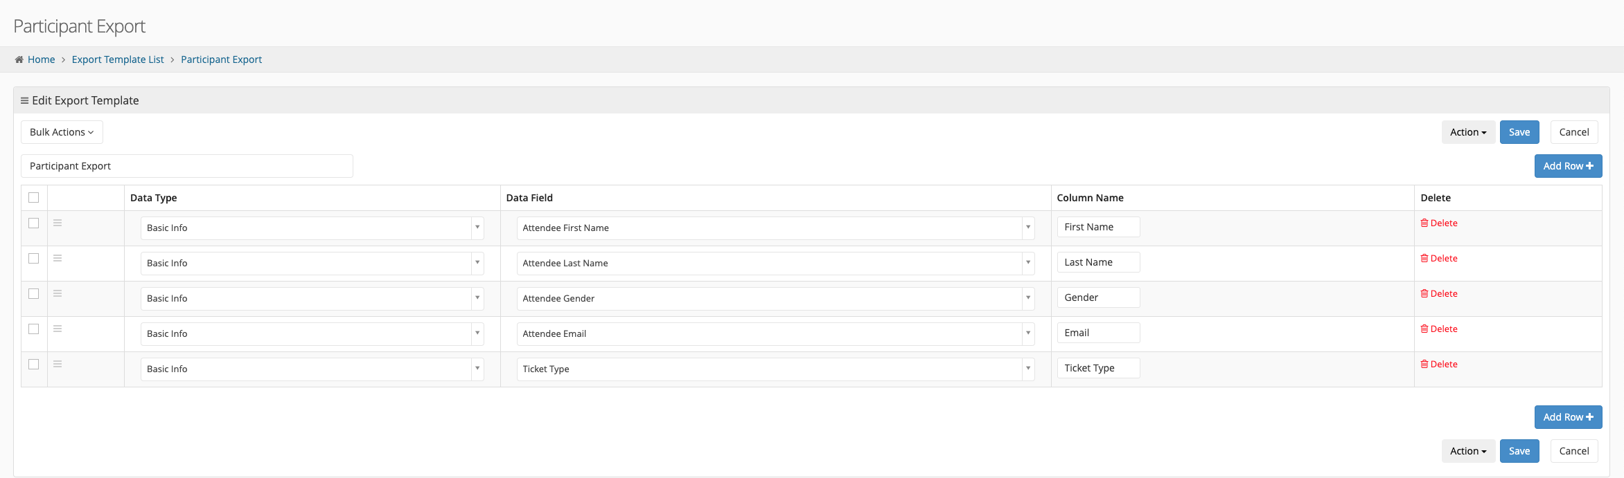Open the top Action dropdown
1624x478 pixels.
click(1468, 132)
